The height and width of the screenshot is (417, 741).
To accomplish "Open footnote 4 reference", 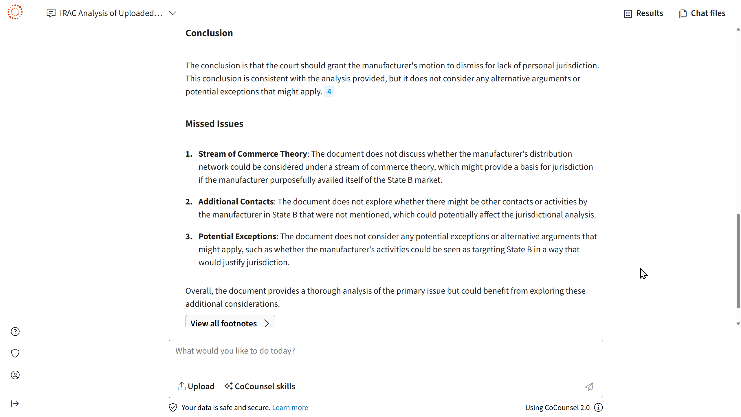I will click(329, 92).
